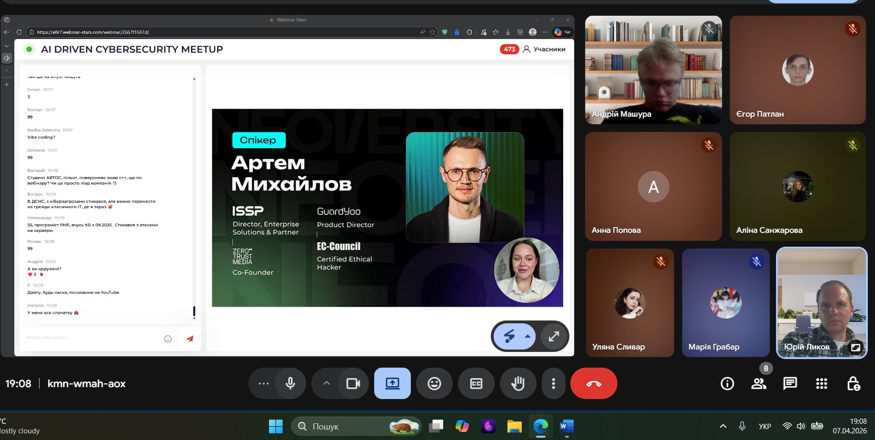Open the Activities grid icon
This screenshot has width=875, height=440.
pos(821,383)
